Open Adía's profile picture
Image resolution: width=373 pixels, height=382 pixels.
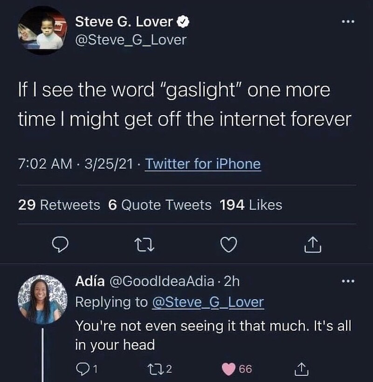tap(43, 299)
